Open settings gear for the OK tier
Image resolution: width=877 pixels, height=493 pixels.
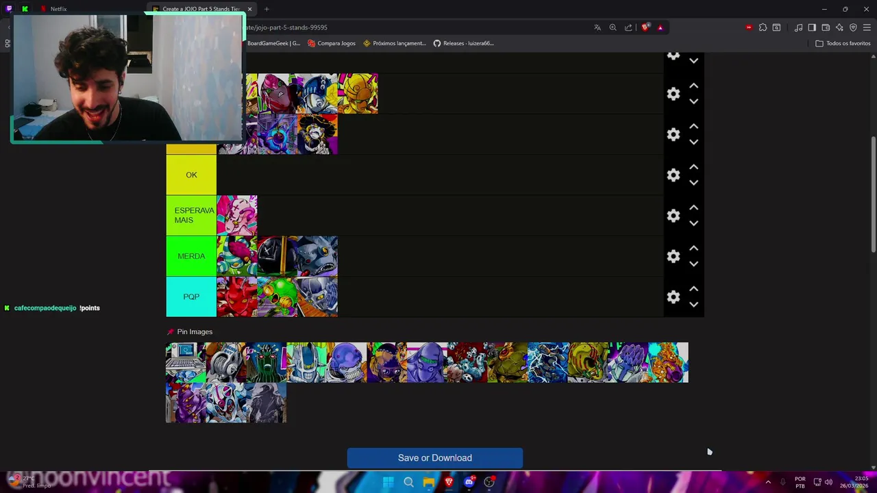pos(674,175)
